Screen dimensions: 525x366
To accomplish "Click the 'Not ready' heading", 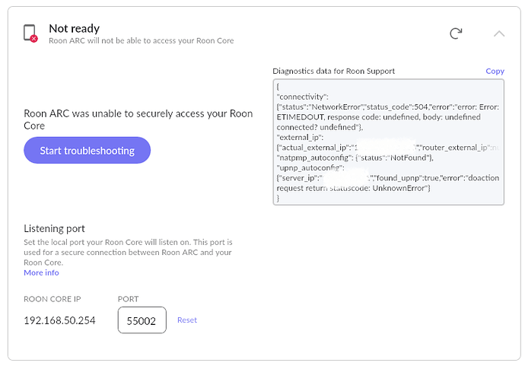I will [75, 28].
